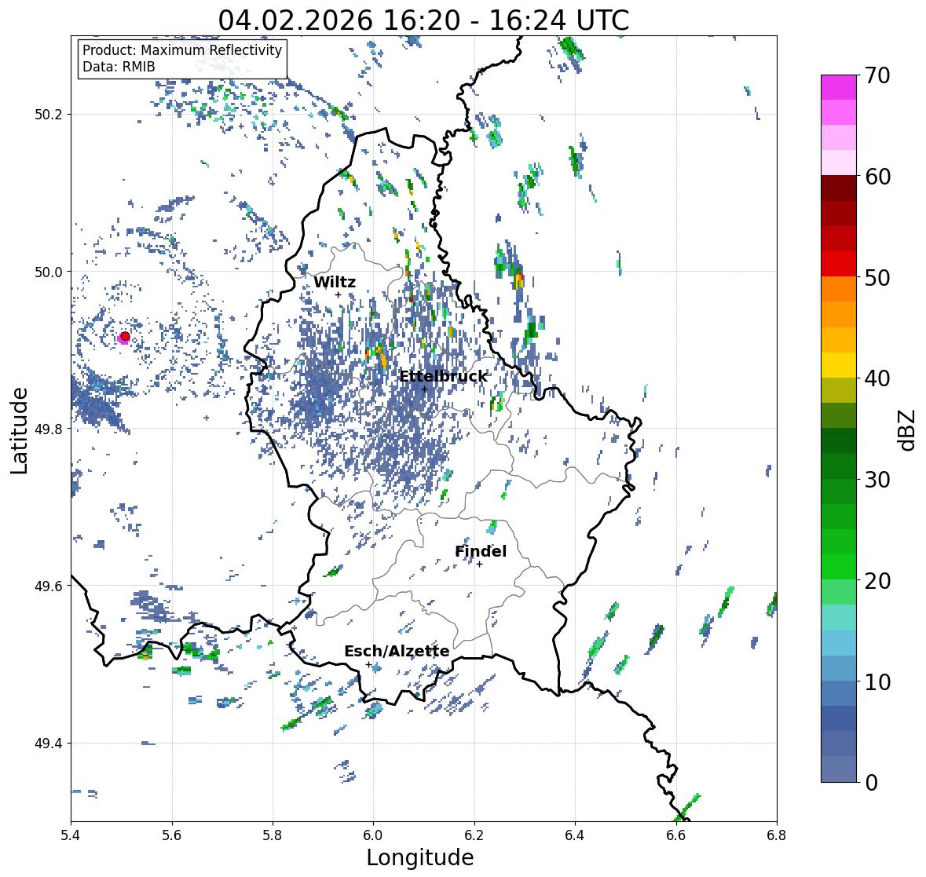The width and height of the screenshot is (926, 877).
Task: Click the colorbar tick label 70
Action: pos(877,75)
